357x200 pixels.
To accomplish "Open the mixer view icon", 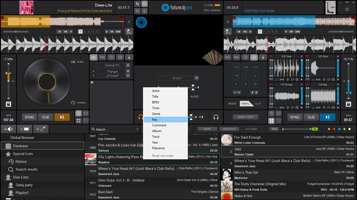I will [137, 4].
